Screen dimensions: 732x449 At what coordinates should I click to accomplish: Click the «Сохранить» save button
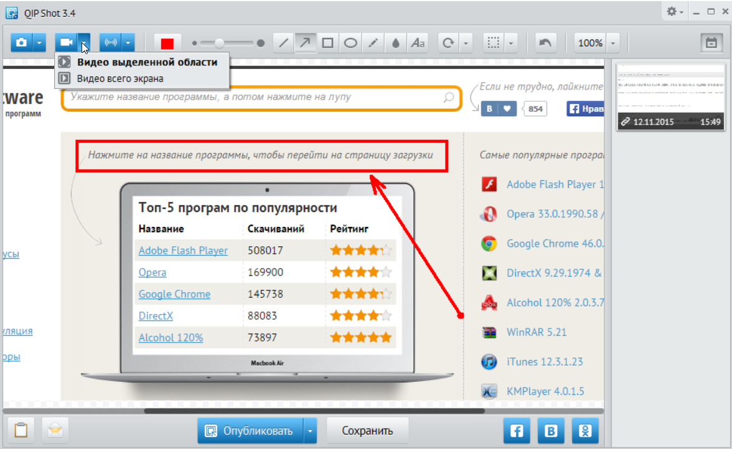[x=367, y=430]
